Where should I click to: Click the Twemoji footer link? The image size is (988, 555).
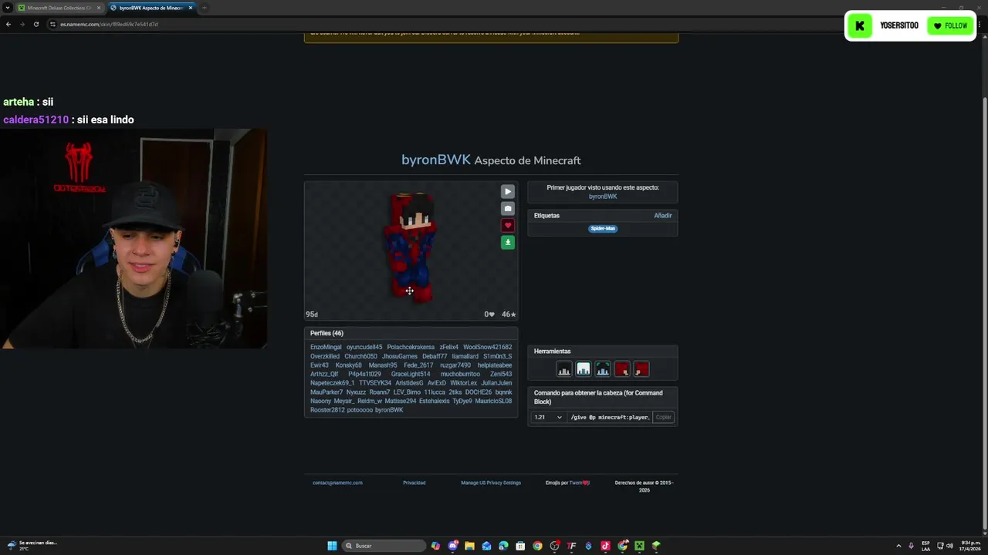(x=578, y=483)
